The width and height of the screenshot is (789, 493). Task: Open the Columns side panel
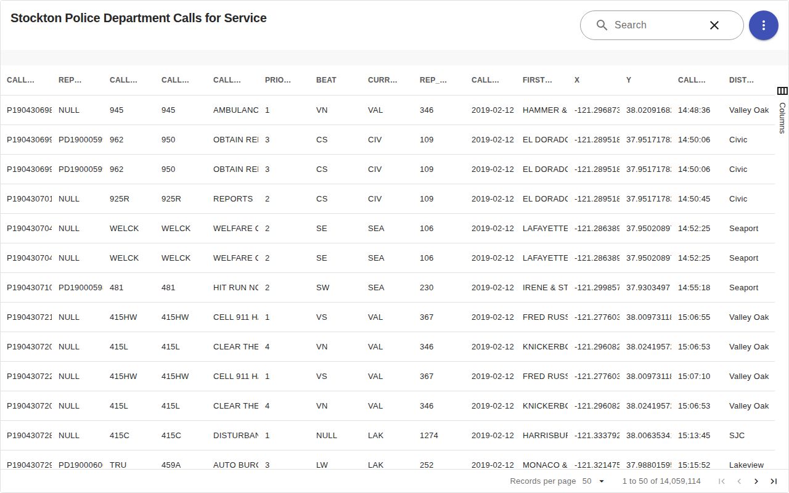coord(782,111)
